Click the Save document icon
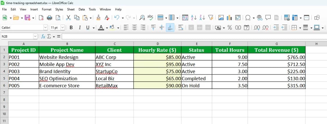Image resolution: width=327 pixels, height=124 pixels. (27, 18)
